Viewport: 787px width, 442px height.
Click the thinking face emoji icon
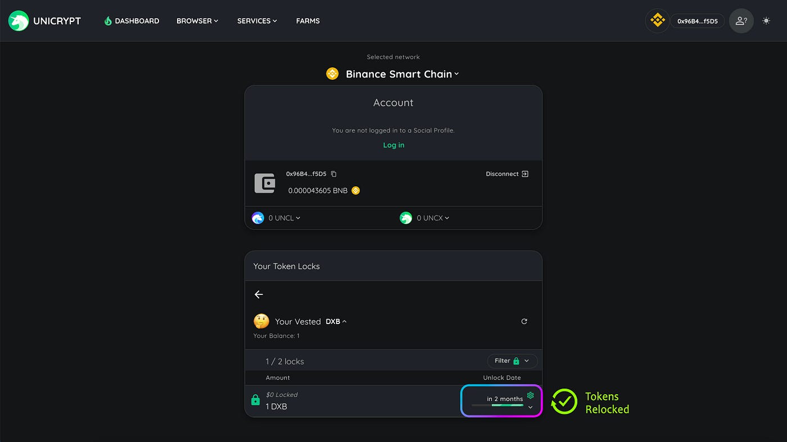(261, 321)
